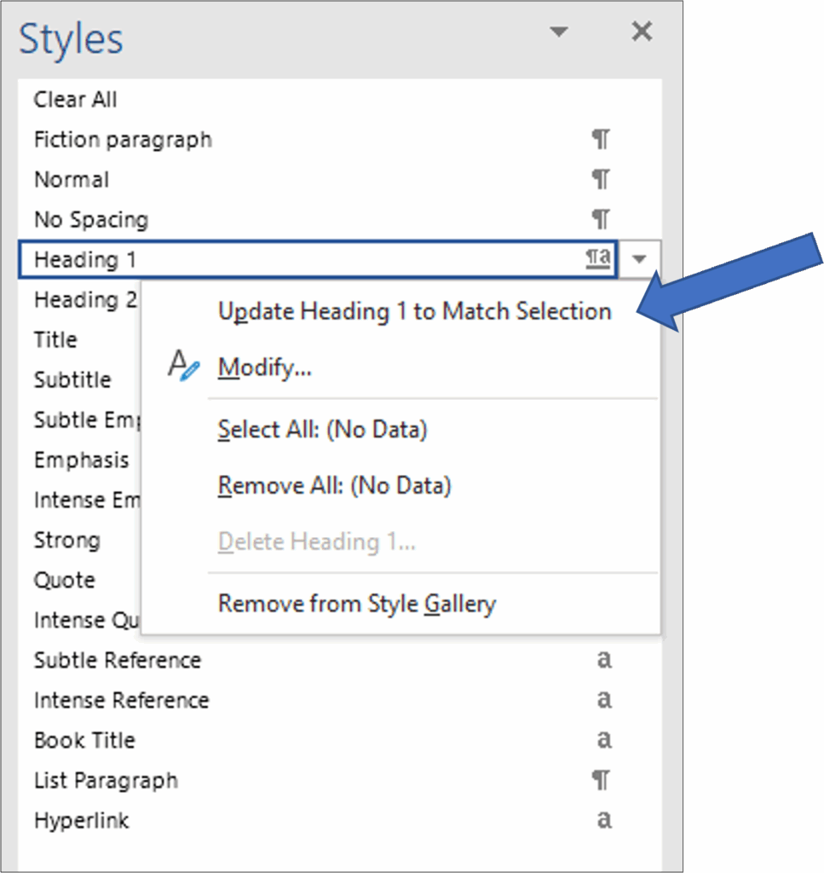Click Delete Heading 1... menu entry
The image size is (824, 873).
click(x=317, y=541)
